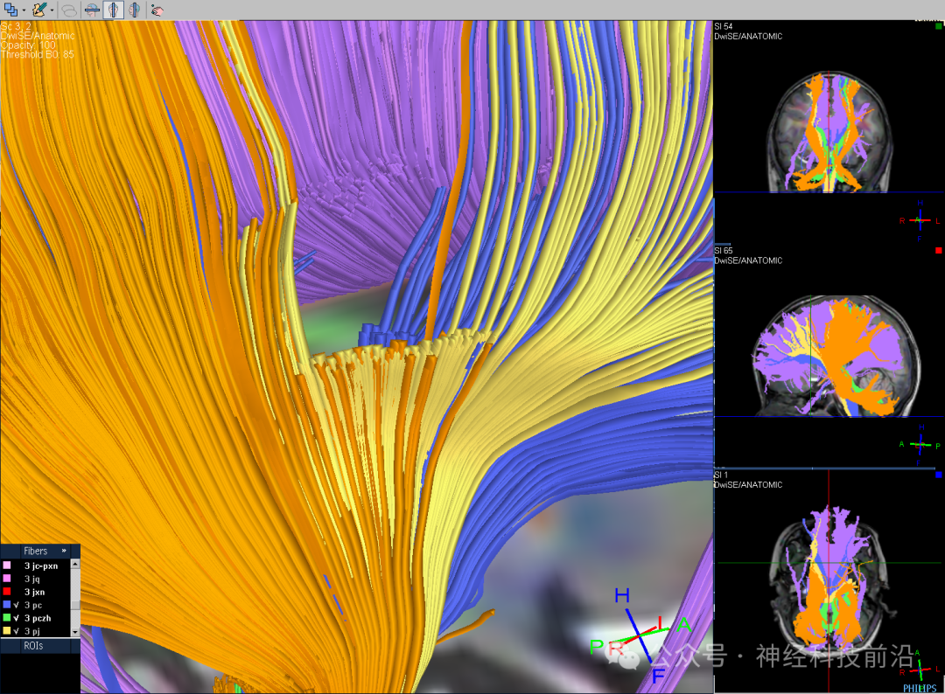
Task: Select fiber entry 3 jq
Action: click(x=32, y=579)
